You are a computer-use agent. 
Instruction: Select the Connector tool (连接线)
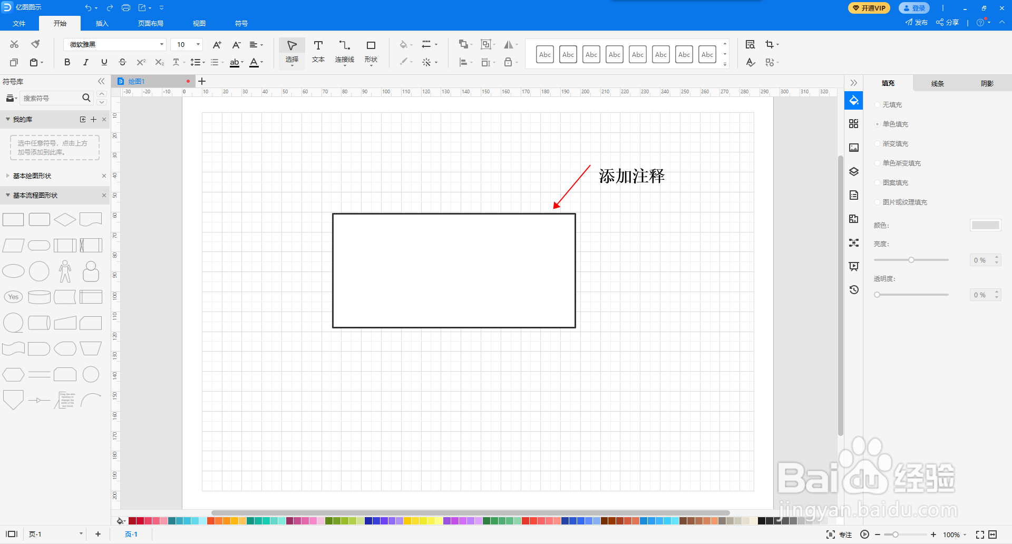[x=345, y=52]
